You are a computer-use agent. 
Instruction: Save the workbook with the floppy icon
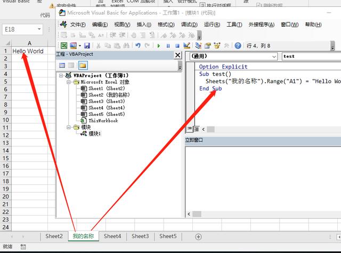pos(87,45)
